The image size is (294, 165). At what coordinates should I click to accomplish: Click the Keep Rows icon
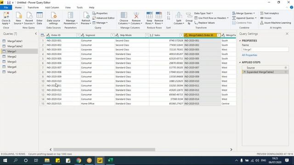click(x=149, y=15)
